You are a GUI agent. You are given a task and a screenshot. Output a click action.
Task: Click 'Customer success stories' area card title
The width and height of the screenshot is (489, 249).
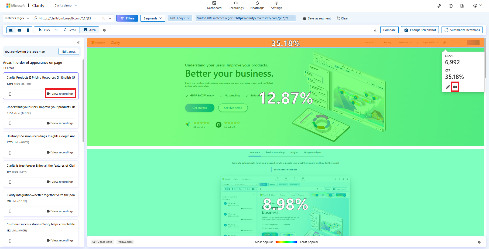pyautogui.click(x=41, y=224)
